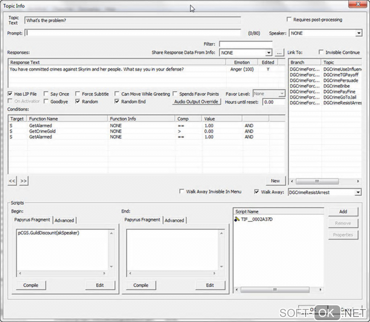Open Walk Away topic dropdown
This screenshot has width=370, height=322.
pyautogui.click(x=358, y=192)
